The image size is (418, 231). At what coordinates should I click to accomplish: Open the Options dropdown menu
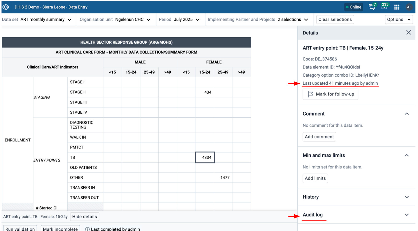pyautogui.click(x=398, y=20)
